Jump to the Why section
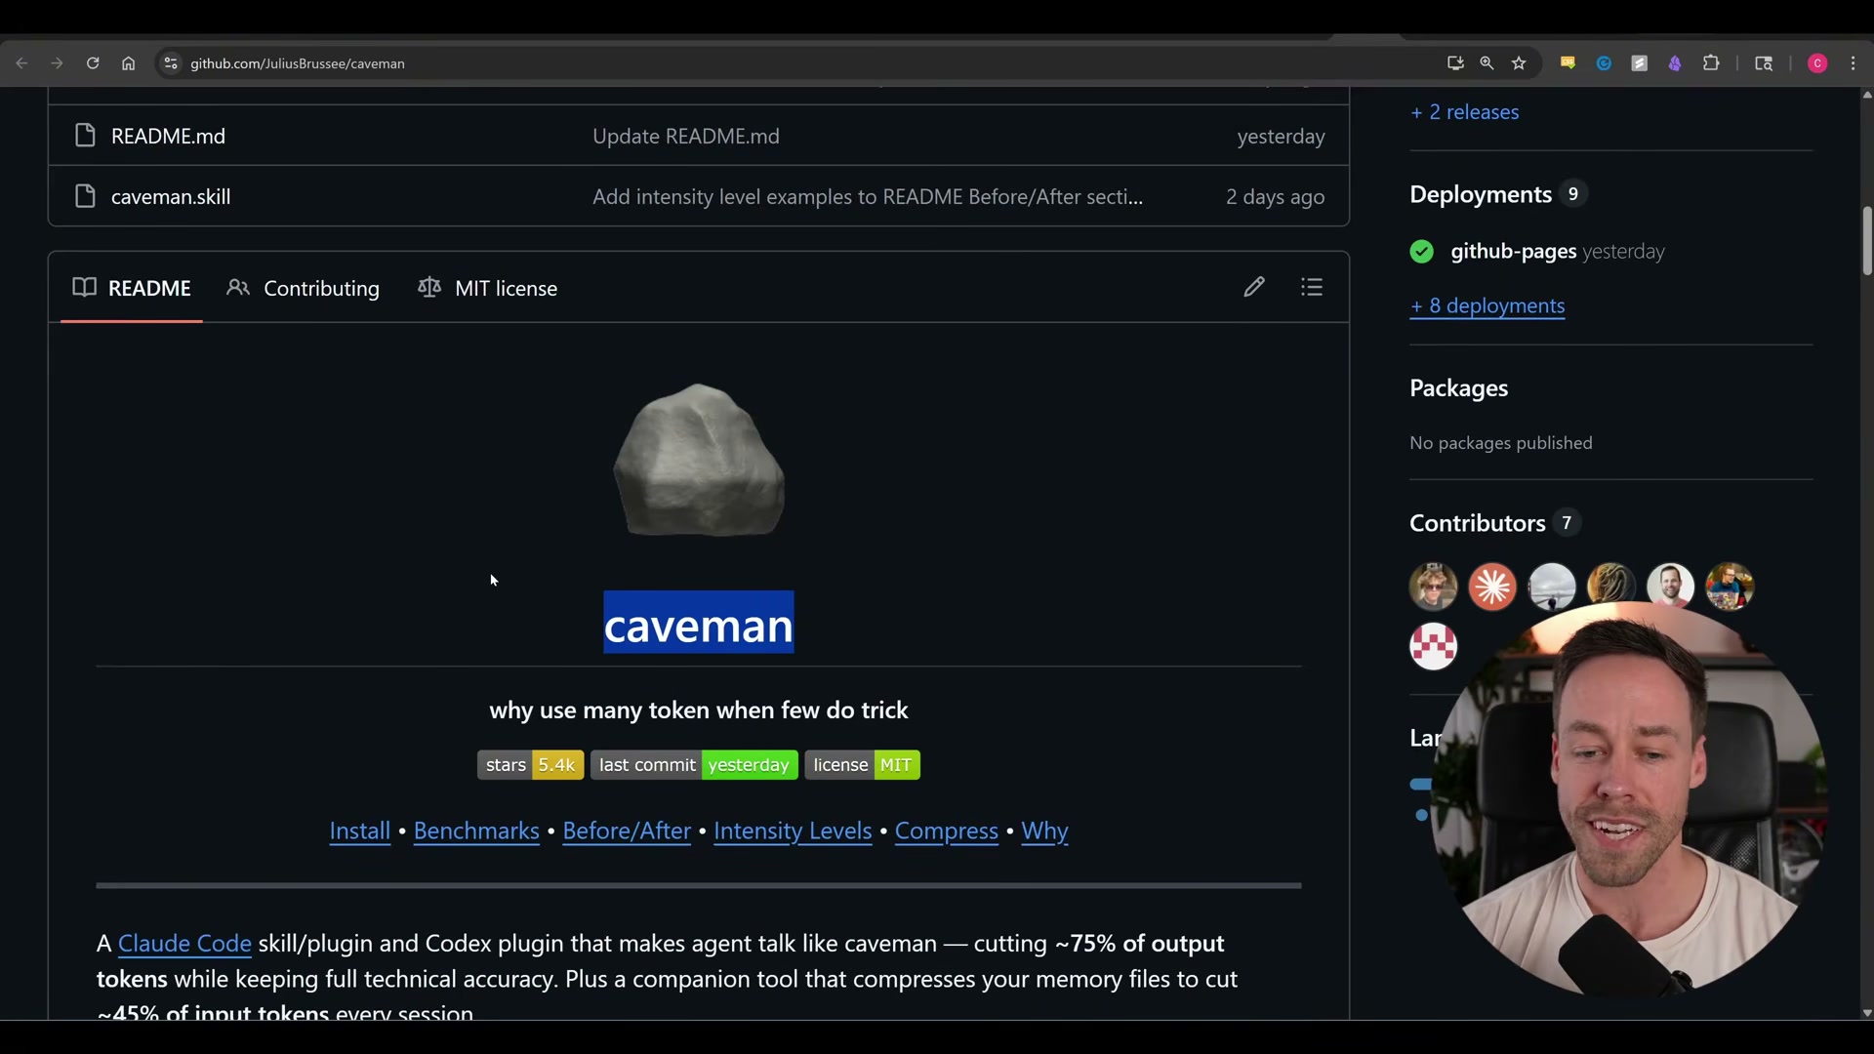Viewport: 1874px width, 1054px height. pyautogui.click(x=1044, y=831)
